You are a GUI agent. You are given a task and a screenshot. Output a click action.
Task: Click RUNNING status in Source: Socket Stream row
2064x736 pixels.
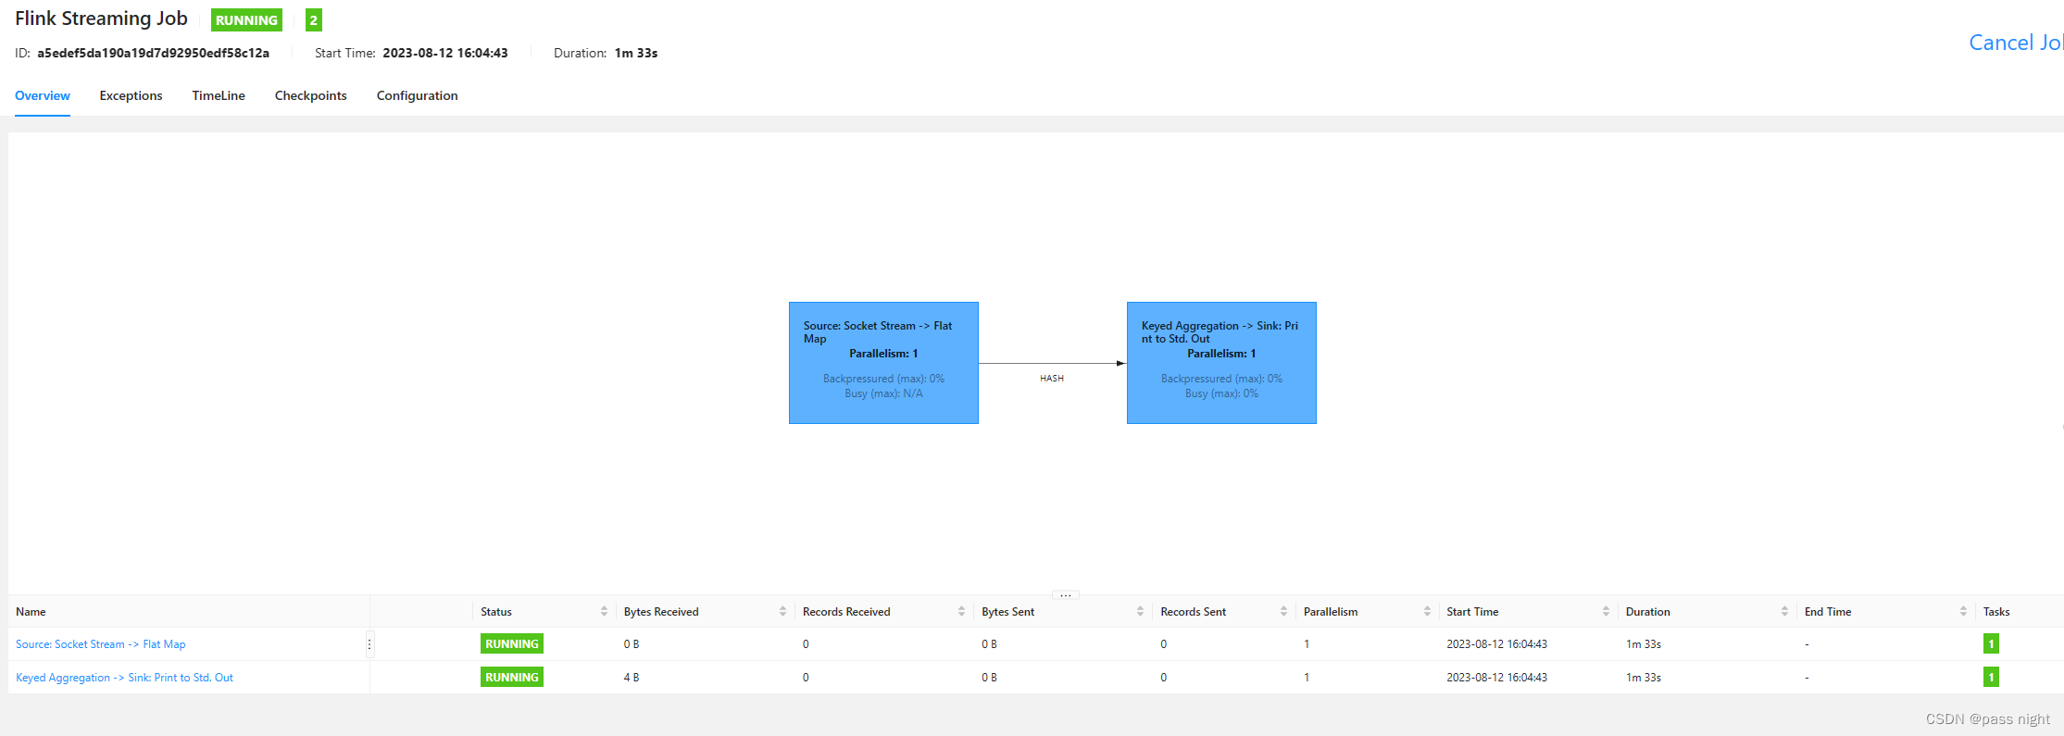point(512,643)
